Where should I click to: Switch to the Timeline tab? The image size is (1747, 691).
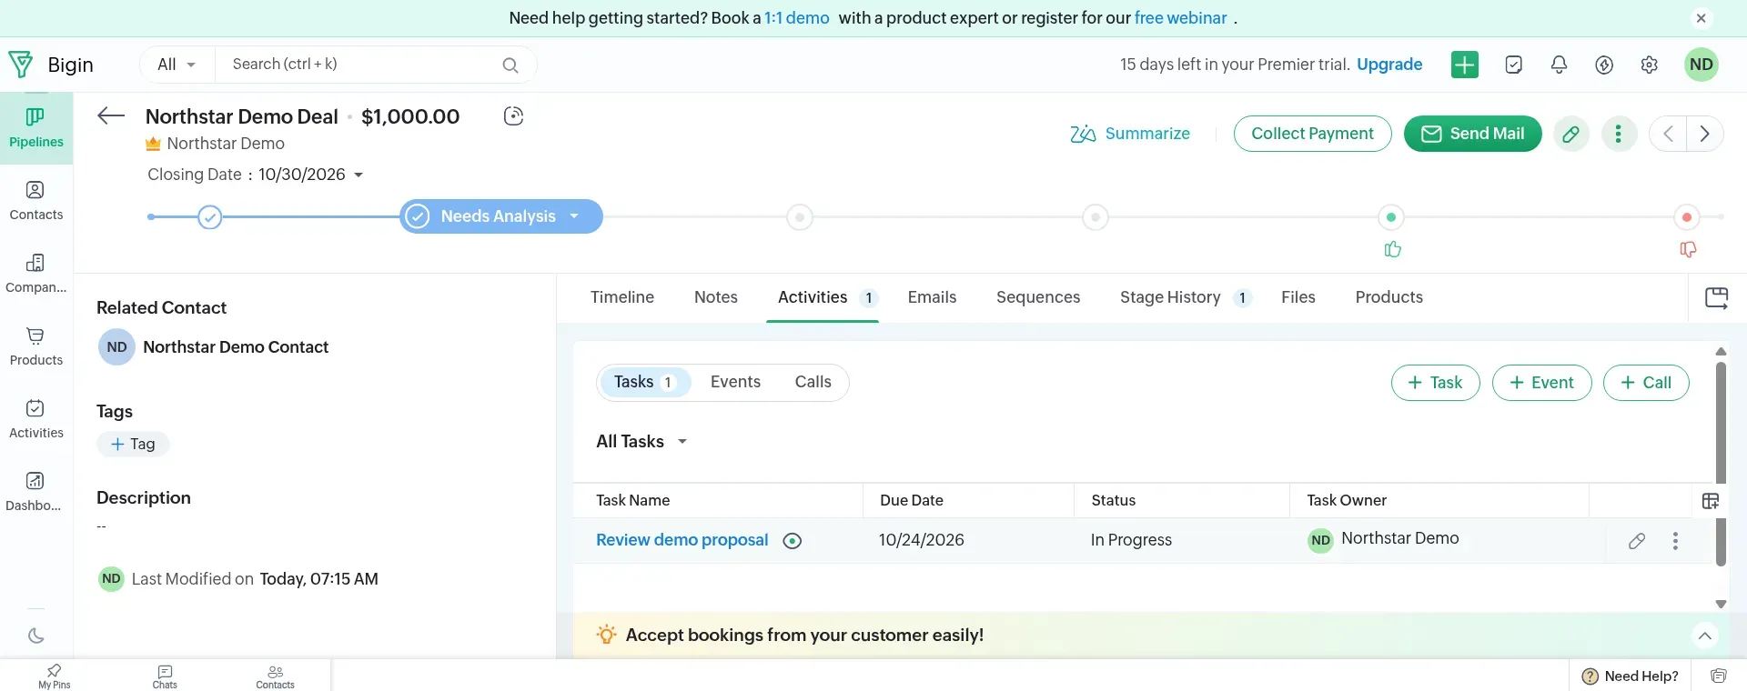(622, 297)
